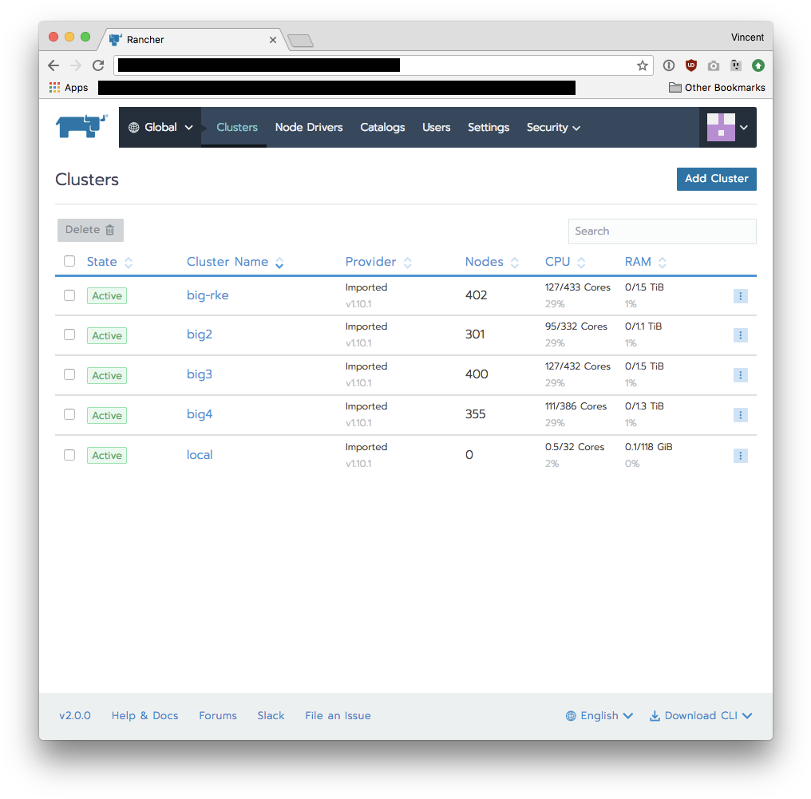The height and width of the screenshot is (799, 811).
Task: Open the action menu for big3
Action: pyautogui.click(x=740, y=375)
